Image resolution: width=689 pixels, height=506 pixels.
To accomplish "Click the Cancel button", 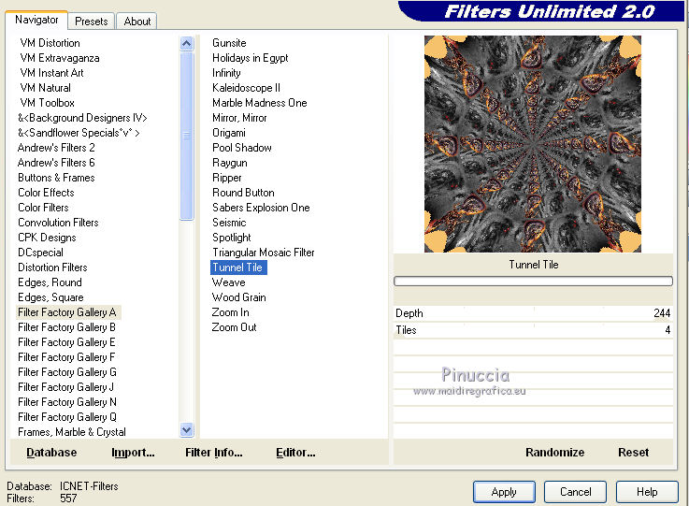I will coord(575,491).
